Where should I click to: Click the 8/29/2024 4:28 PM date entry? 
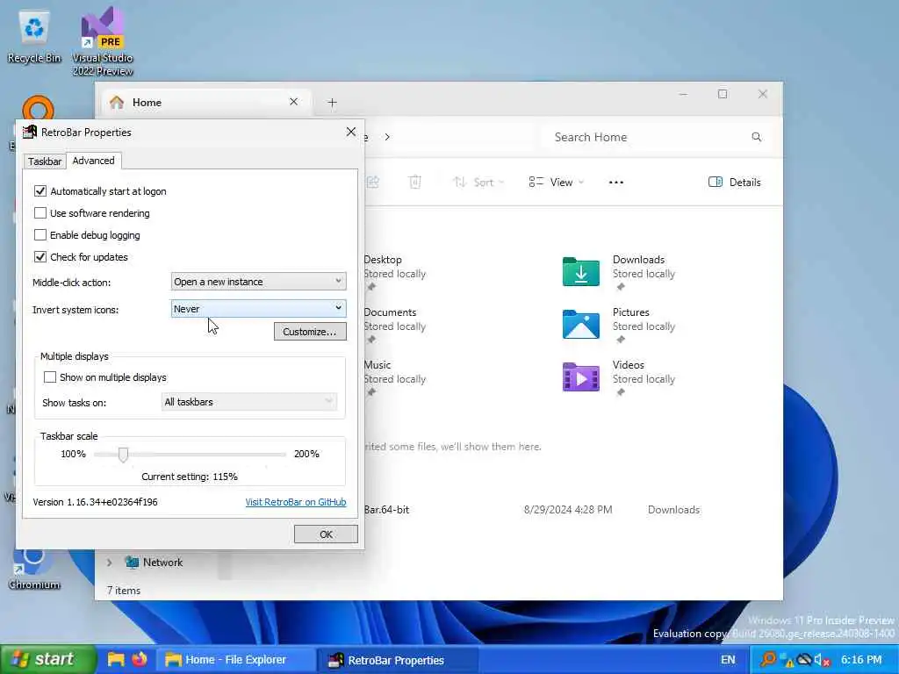568,510
